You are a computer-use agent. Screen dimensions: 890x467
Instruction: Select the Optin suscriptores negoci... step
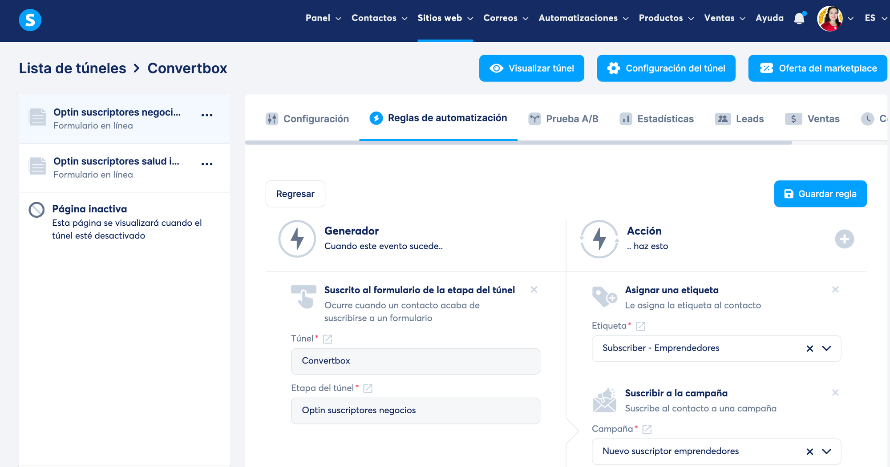click(x=124, y=119)
